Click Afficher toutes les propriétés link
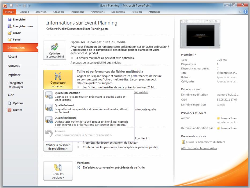Image resolution: width=250 pixels, height=188 pixels. 199,148
